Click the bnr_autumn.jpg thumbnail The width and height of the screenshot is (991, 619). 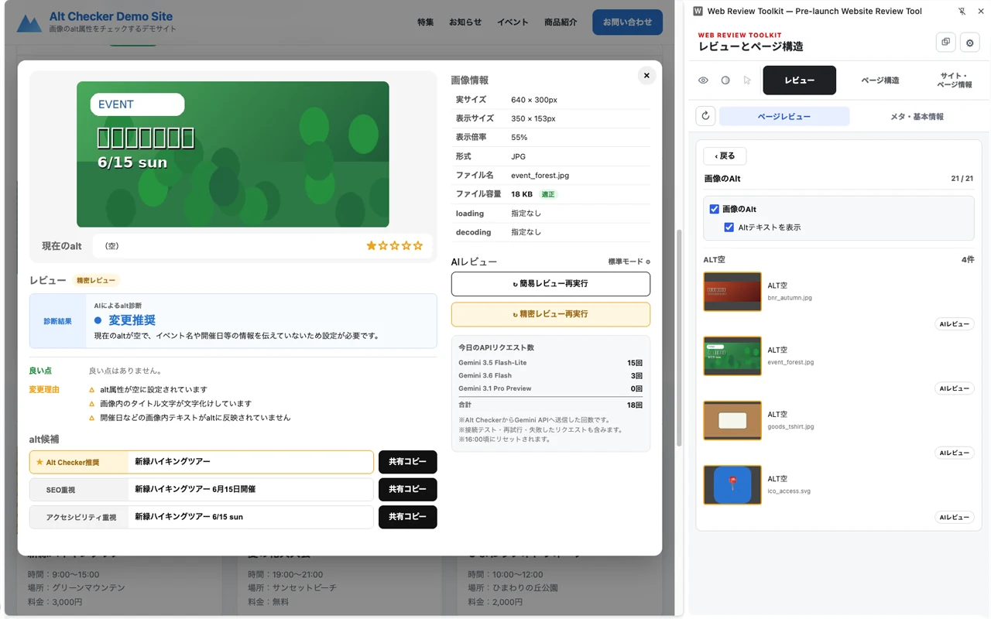click(x=732, y=292)
